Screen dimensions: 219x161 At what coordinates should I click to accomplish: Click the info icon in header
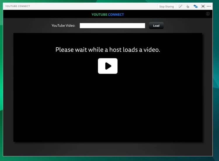[208, 14]
